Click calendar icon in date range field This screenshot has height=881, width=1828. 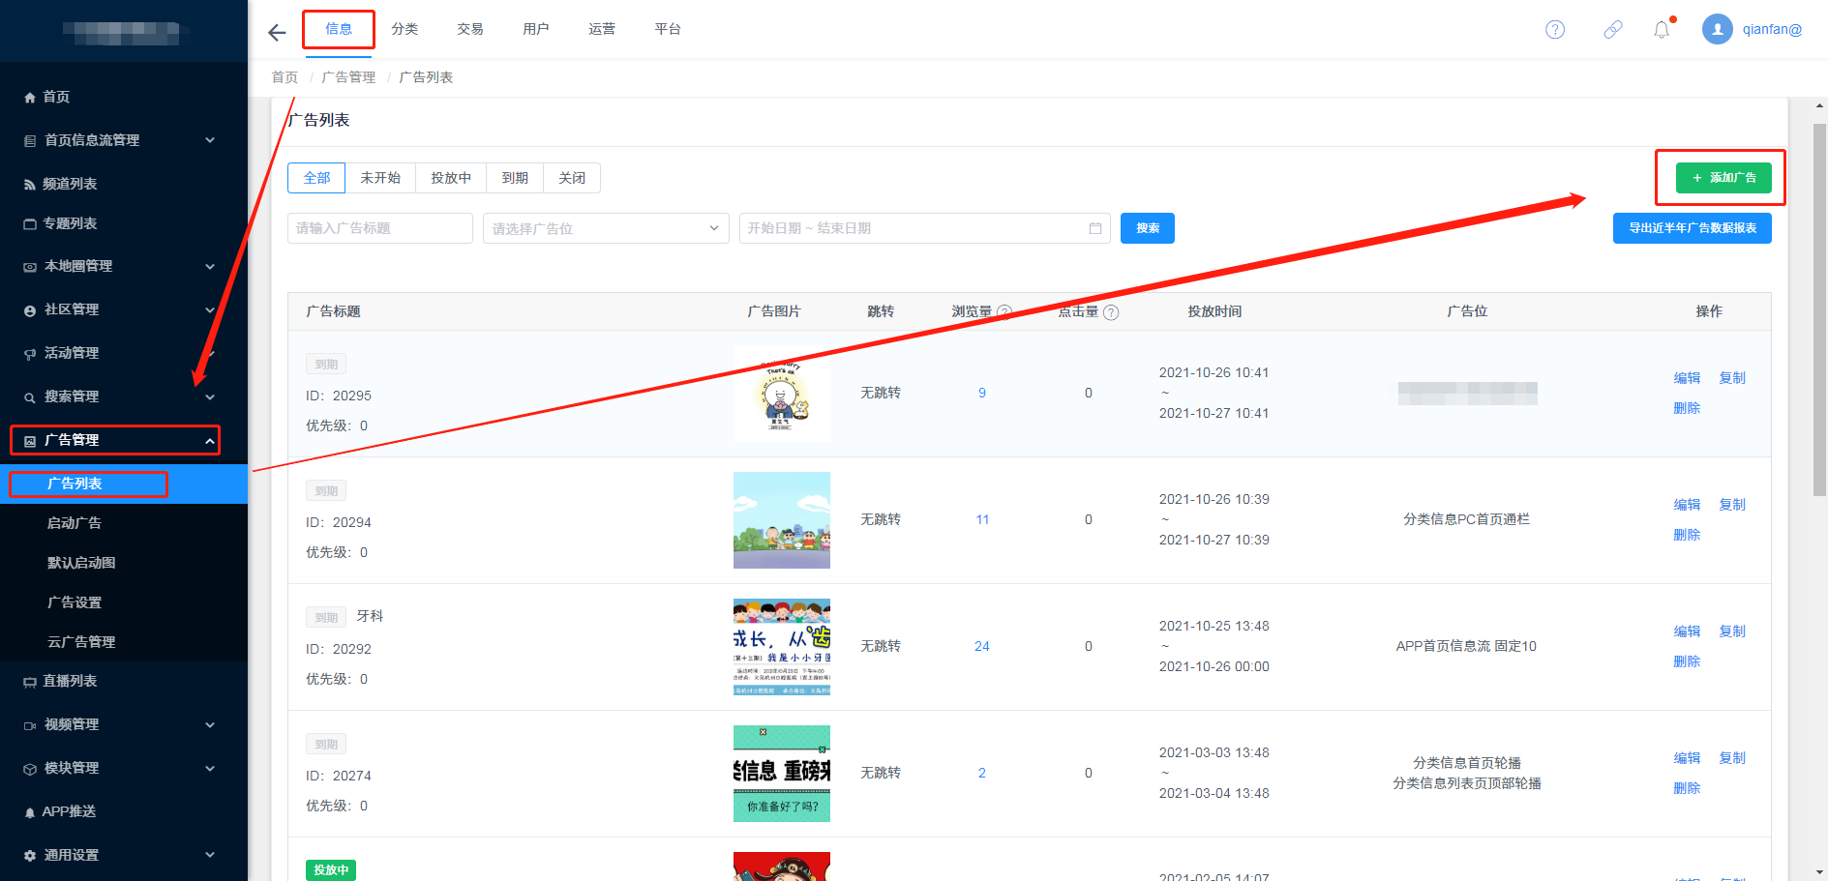(x=1095, y=228)
